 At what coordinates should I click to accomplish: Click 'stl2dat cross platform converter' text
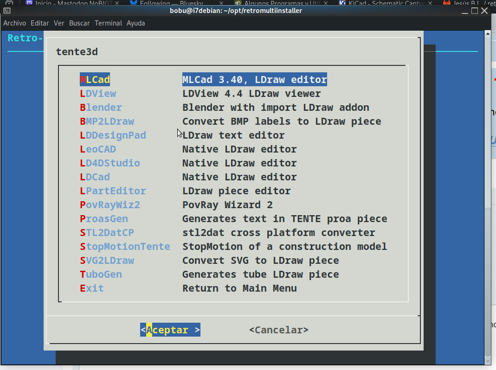coord(279,233)
